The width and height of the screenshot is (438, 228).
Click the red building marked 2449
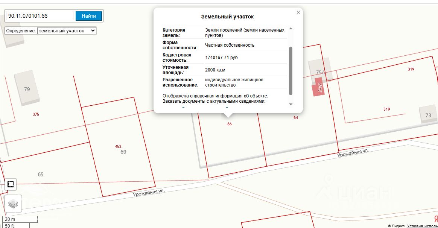[x=319, y=87]
